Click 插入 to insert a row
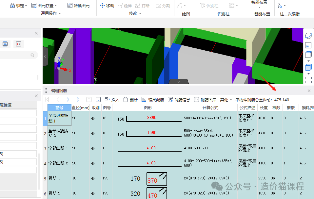The image size is (314, 199). [112, 100]
